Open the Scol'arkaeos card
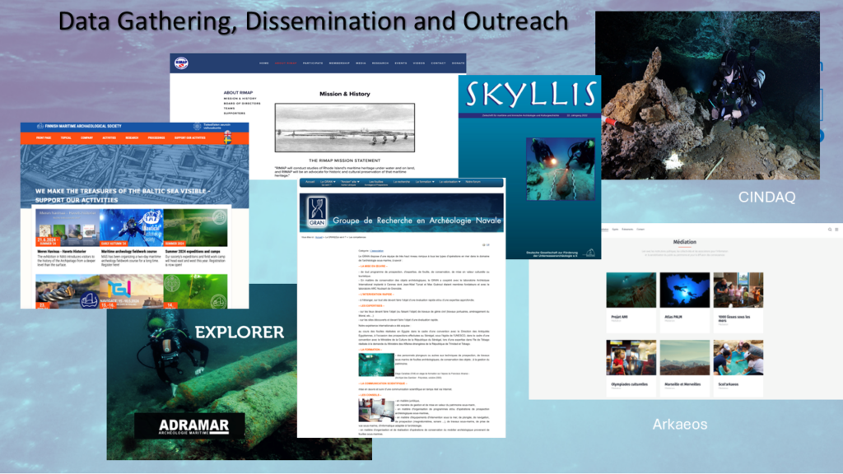This screenshot has width=843, height=474. [x=738, y=369]
